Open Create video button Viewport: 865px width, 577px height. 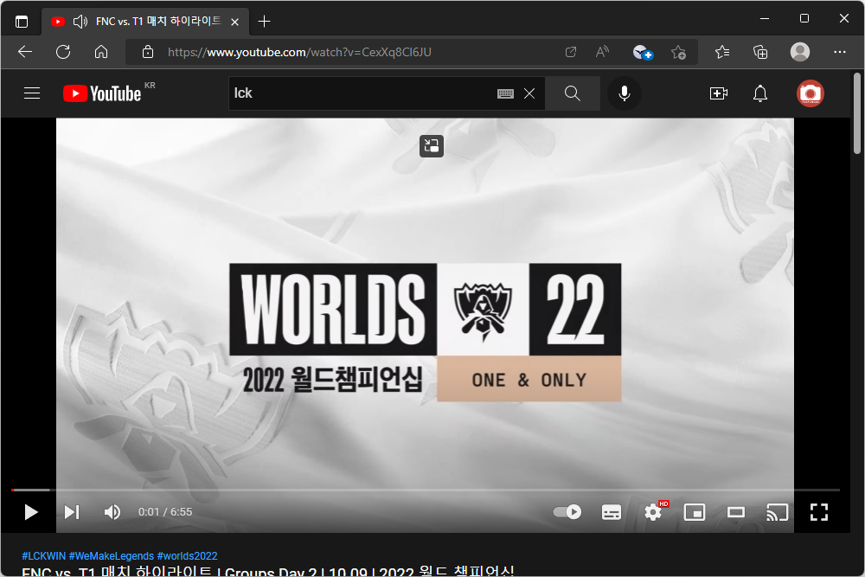tap(718, 93)
